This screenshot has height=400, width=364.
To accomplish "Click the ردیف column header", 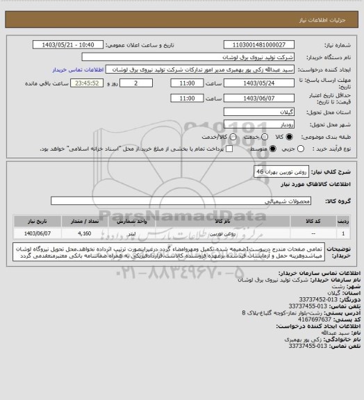I will coord(343,222).
